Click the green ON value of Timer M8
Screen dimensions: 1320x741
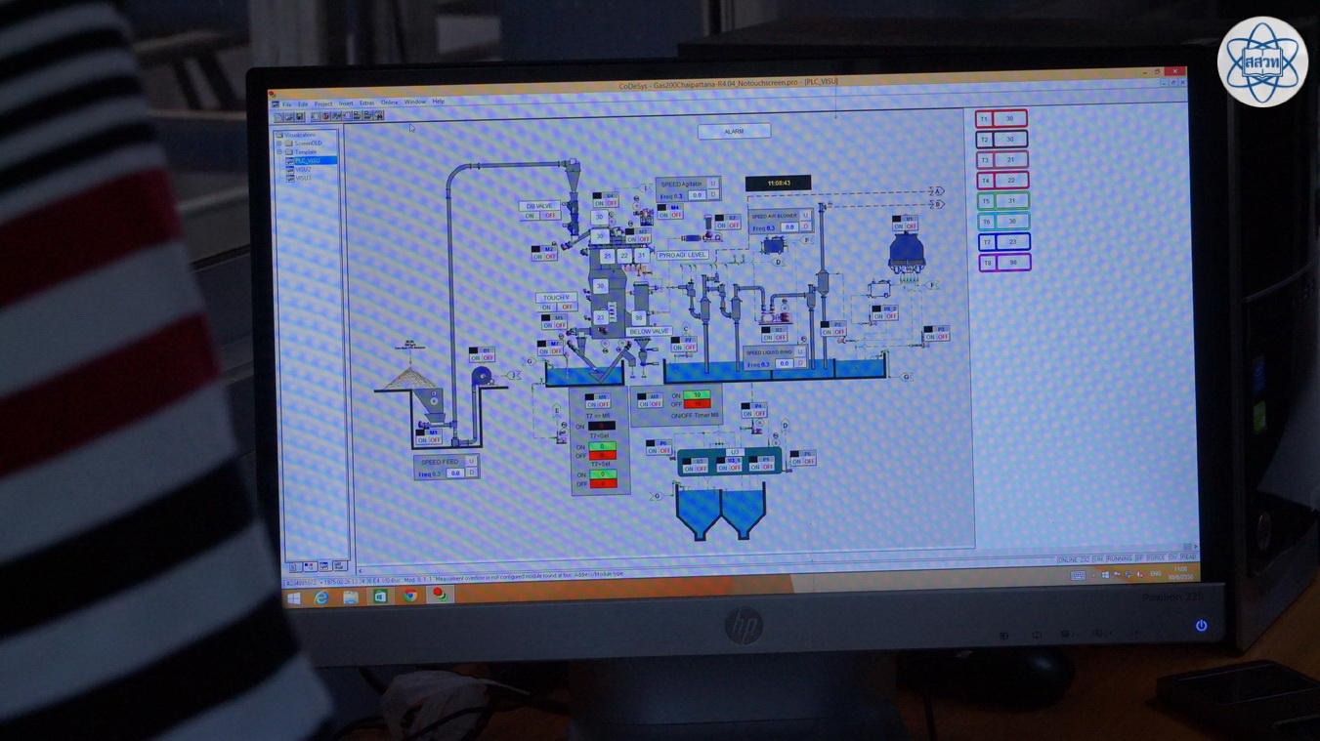tap(697, 395)
